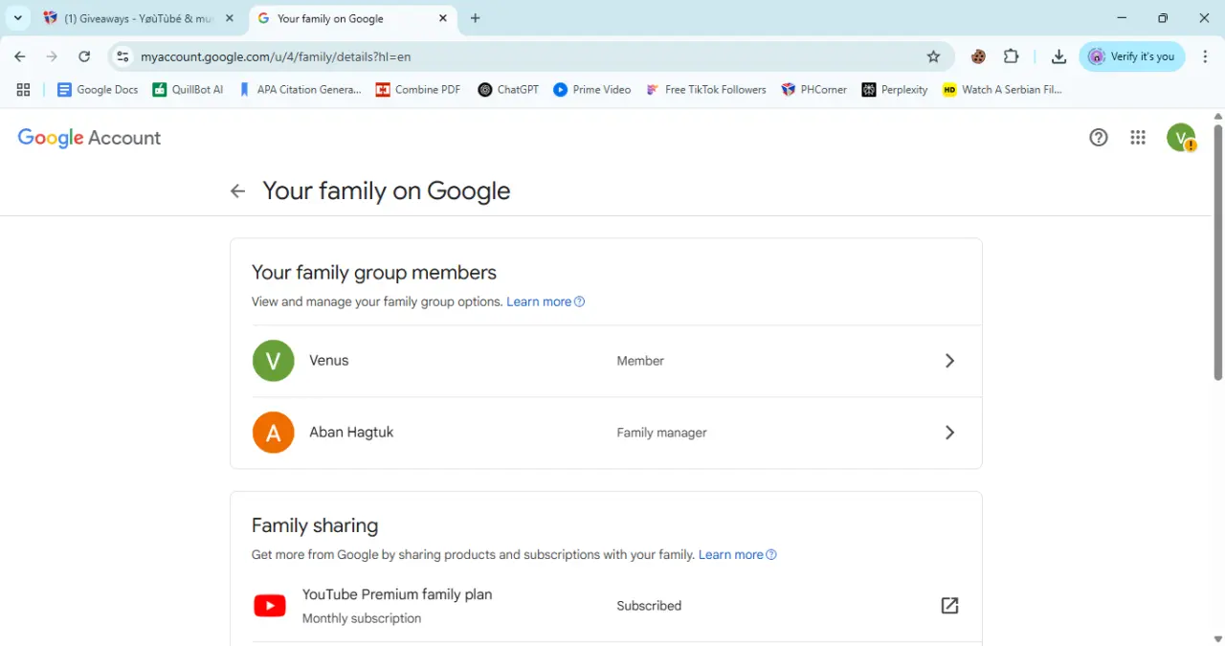Open the APA Citation Generator bookmark
Image resolution: width=1225 pixels, height=646 pixels.
300,89
